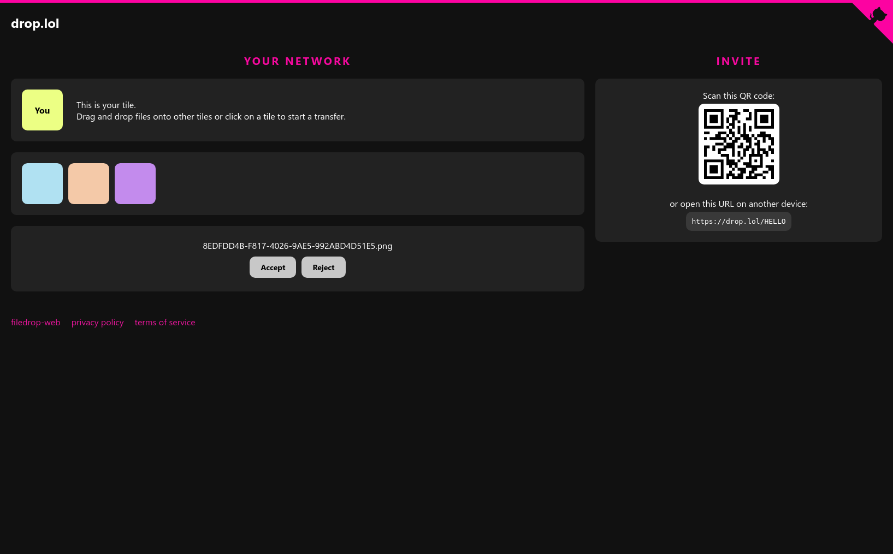Click the "This is your tile." text
The width and height of the screenshot is (893, 554).
[106, 105]
